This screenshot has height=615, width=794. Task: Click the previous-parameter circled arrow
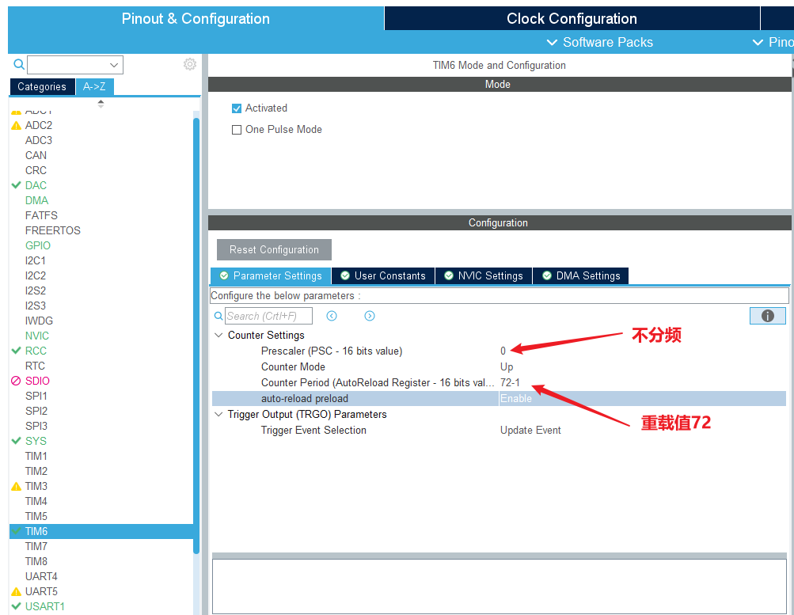click(331, 315)
